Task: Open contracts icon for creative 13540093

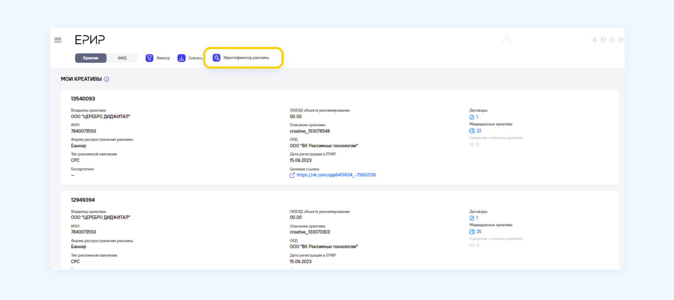Action: tap(472, 117)
